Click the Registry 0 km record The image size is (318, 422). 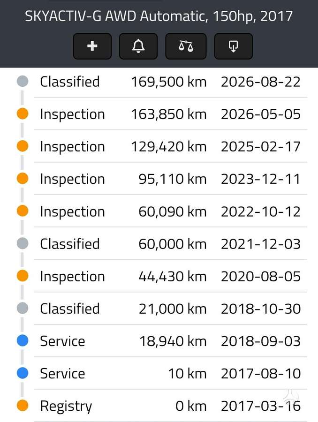(x=170, y=406)
